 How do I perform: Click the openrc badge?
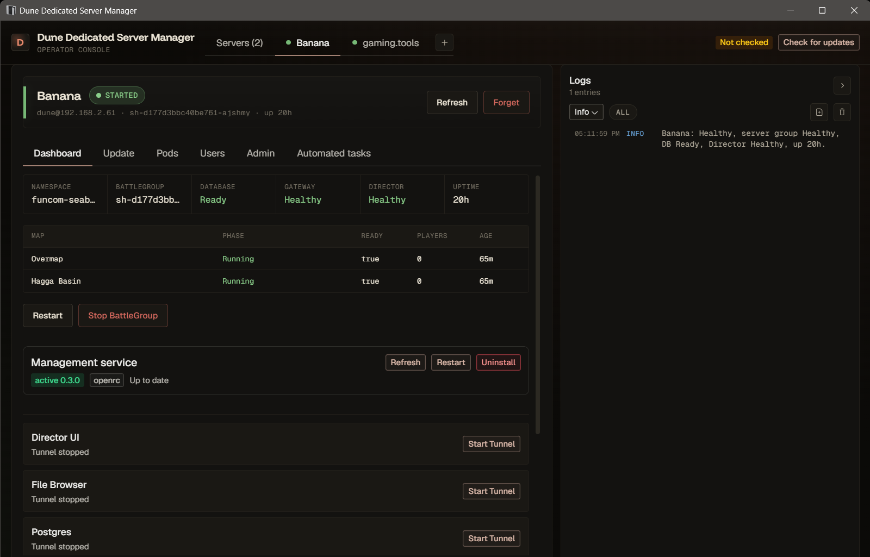(107, 380)
